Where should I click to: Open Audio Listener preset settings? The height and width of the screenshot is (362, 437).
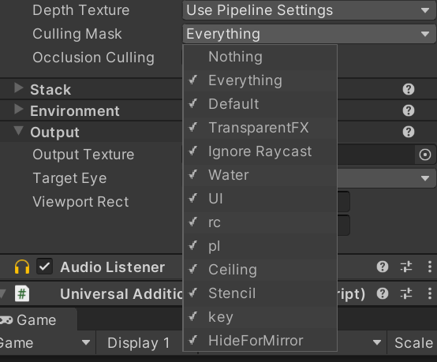pos(406,267)
